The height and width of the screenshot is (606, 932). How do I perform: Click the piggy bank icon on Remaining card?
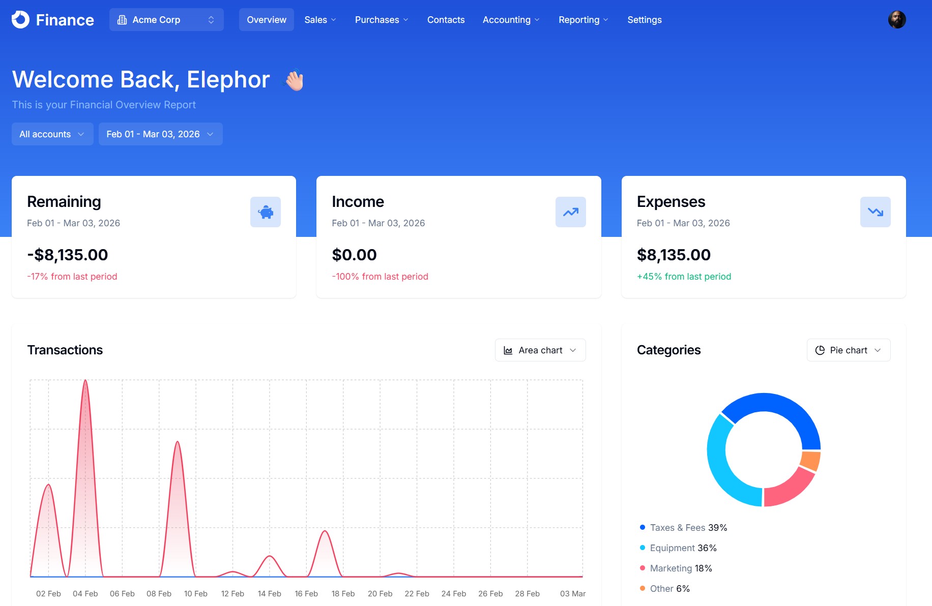(265, 211)
